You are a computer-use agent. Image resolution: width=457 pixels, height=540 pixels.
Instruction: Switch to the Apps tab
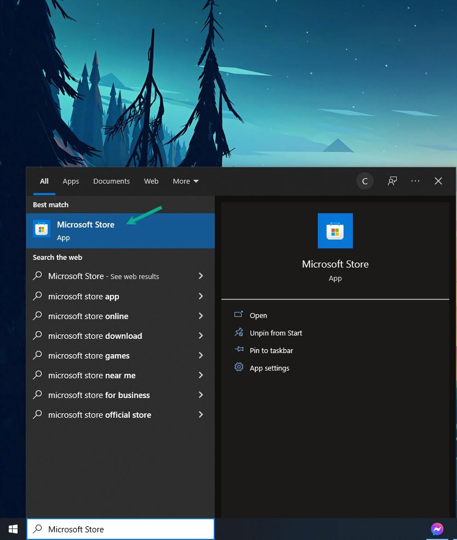71,181
